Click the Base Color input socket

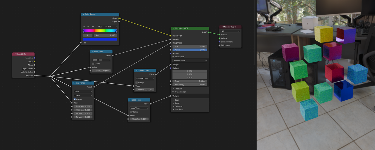(171, 36)
